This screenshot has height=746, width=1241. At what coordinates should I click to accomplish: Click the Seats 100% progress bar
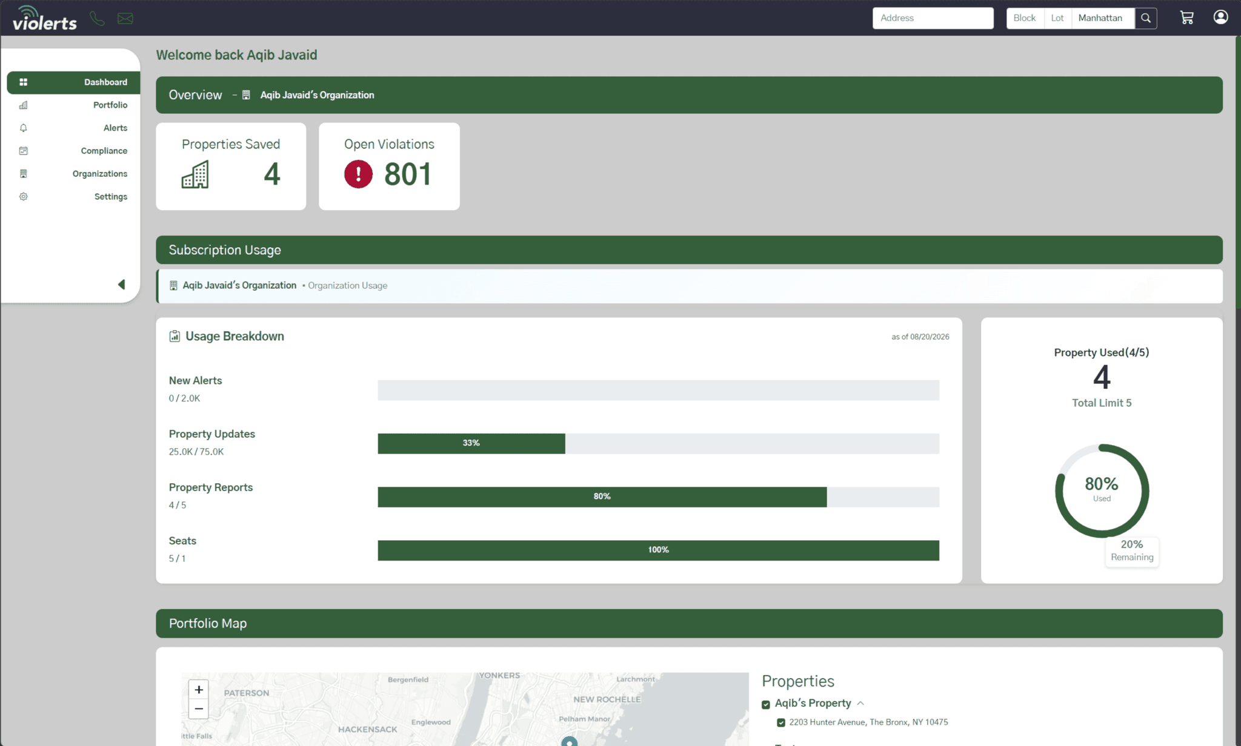pos(658,550)
